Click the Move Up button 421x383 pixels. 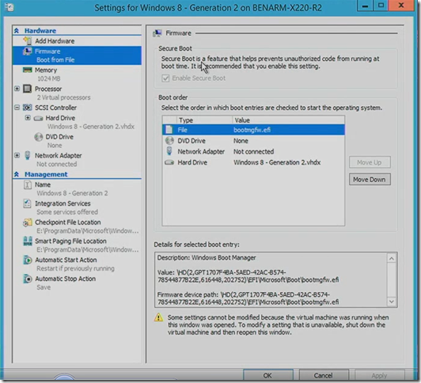click(x=370, y=162)
